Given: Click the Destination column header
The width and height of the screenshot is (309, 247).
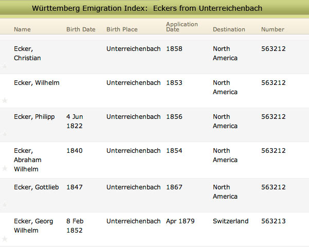Looking at the screenshot, I should [x=229, y=29].
